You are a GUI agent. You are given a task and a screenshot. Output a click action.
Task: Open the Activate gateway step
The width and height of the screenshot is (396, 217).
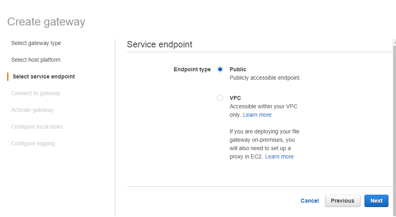32,110
